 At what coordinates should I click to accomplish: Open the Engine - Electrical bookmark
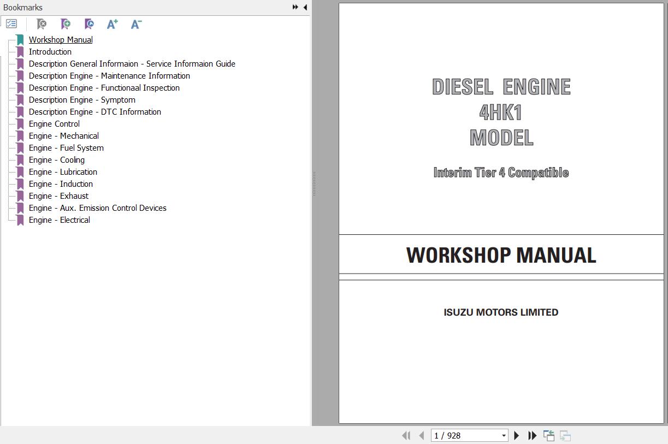pyautogui.click(x=60, y=220)
